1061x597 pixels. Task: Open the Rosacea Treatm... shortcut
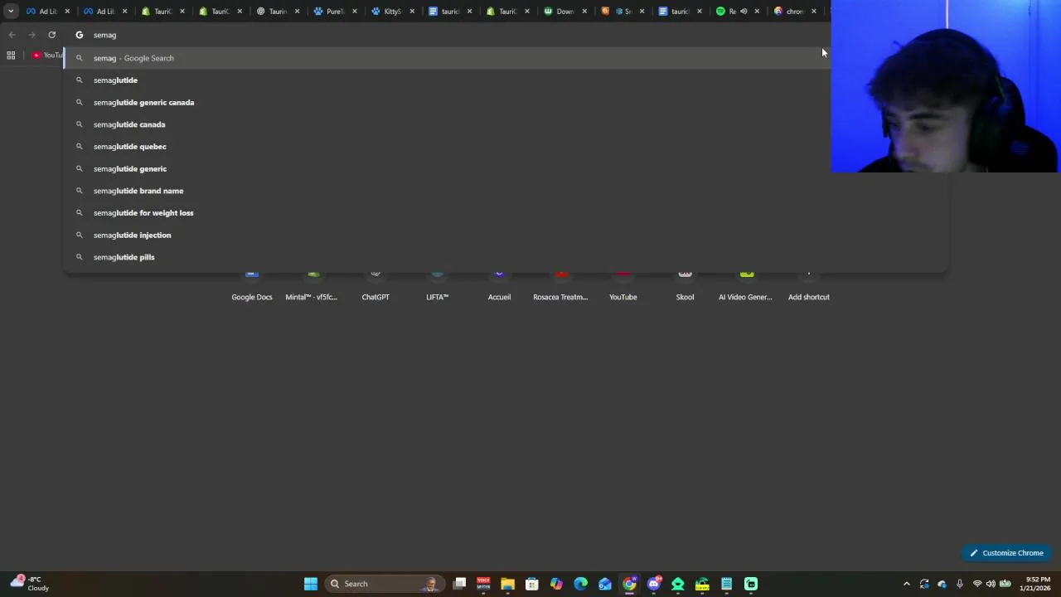pyautogui.click(x=560, y=286)
